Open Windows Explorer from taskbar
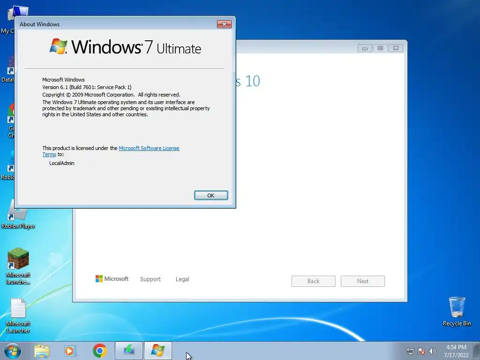Image resolution: width=480 pixels, height=360 pixels. point(42,351)
